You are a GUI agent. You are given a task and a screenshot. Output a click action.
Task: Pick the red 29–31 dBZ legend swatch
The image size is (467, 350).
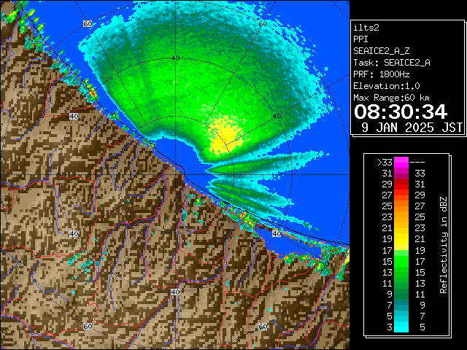[x=401, y=184]
